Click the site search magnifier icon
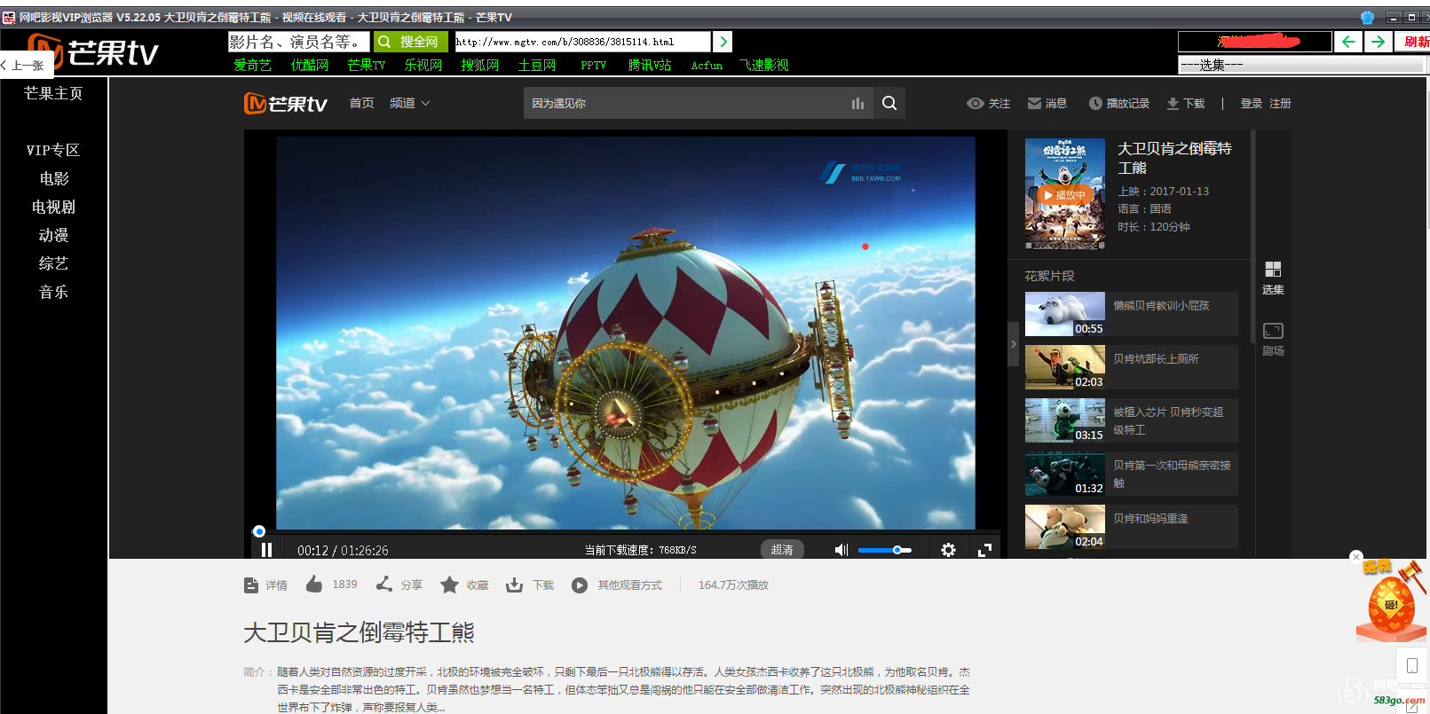Image resolution: width=1430 pixels, height=714 pixels. point(889,103)
